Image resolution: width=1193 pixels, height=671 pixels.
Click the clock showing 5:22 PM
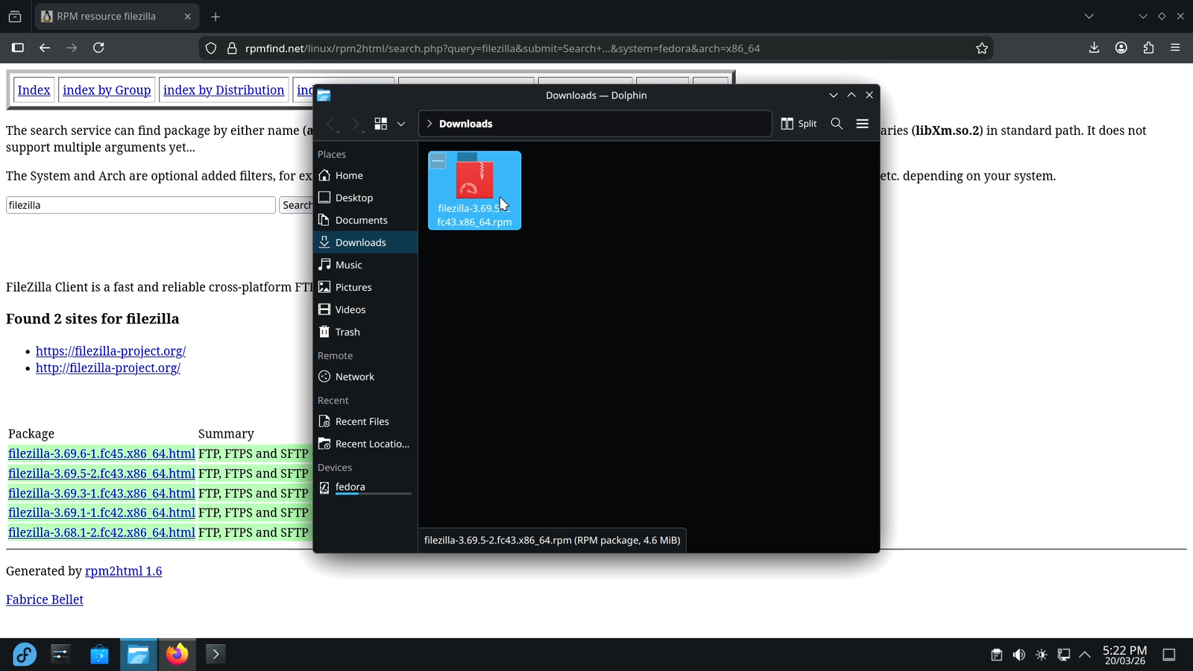point(1125,655)
